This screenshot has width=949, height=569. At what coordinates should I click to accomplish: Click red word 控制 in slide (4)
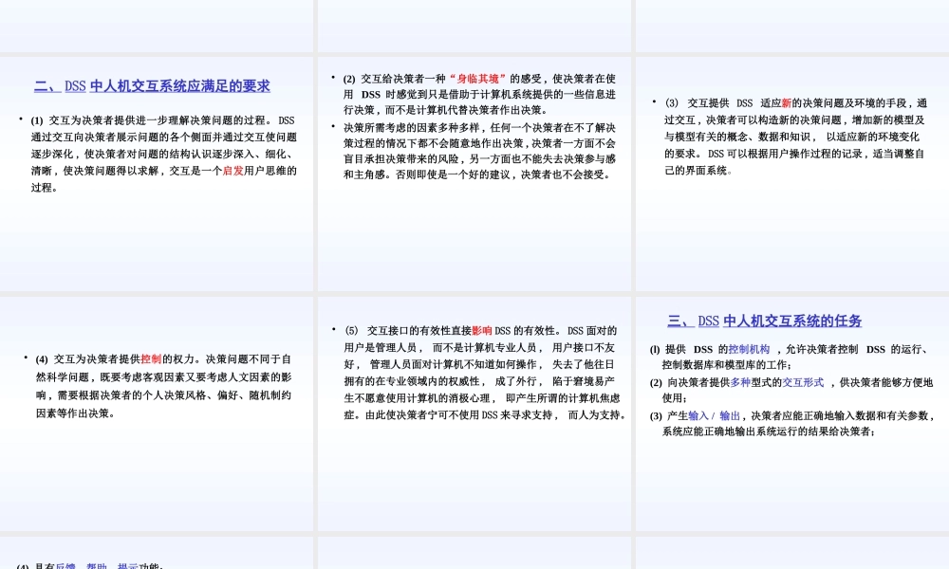click(151, 359)
